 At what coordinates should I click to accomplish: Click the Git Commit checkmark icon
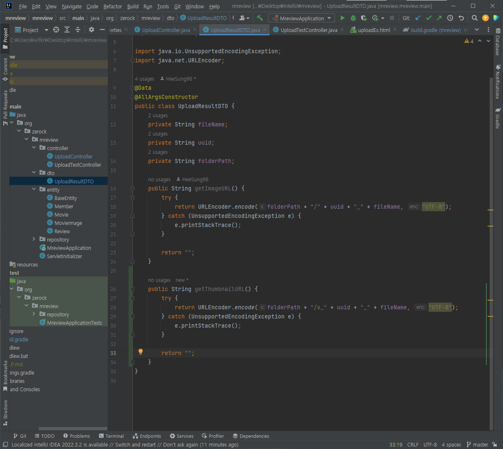click(429, 18)
